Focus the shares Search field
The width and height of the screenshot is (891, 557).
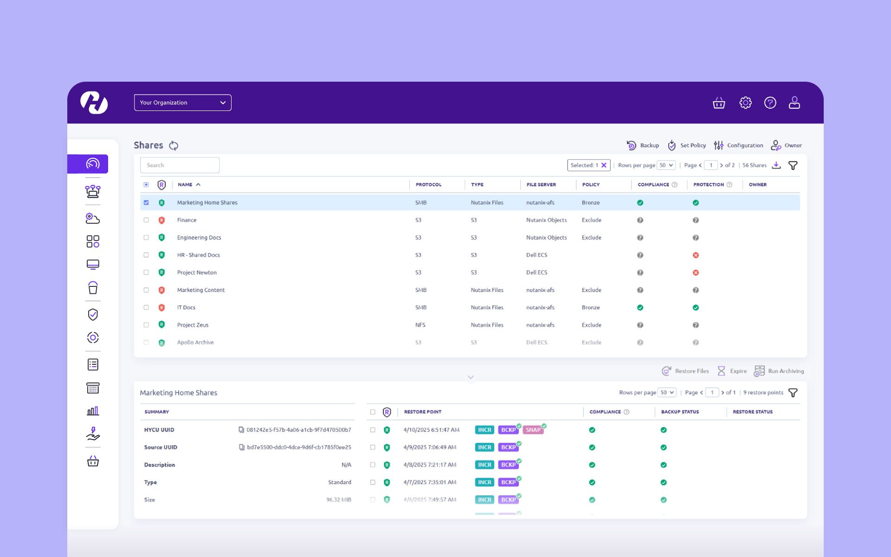coord(180,165)
